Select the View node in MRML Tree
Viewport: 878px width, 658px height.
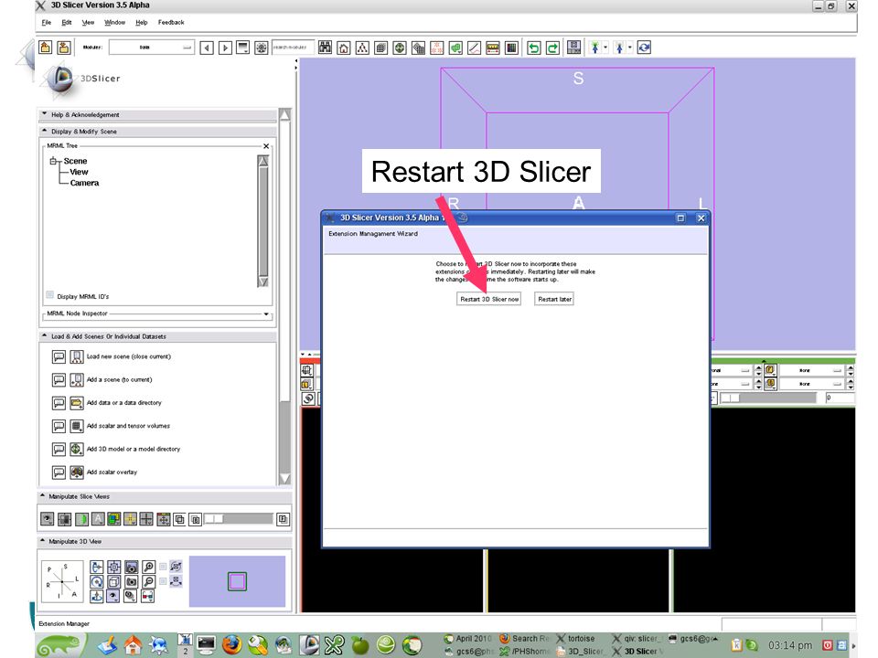pos(79,172)
